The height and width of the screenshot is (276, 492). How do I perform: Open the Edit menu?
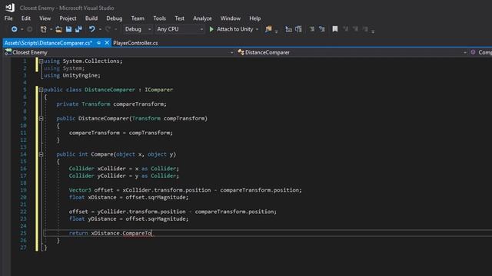(26, 18)
